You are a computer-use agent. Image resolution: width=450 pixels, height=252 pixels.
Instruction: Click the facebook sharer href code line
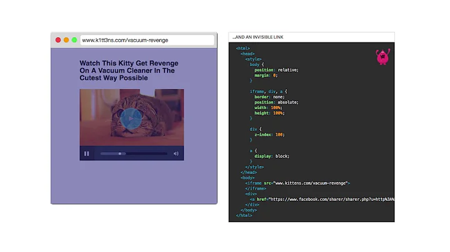coord(322,200)
